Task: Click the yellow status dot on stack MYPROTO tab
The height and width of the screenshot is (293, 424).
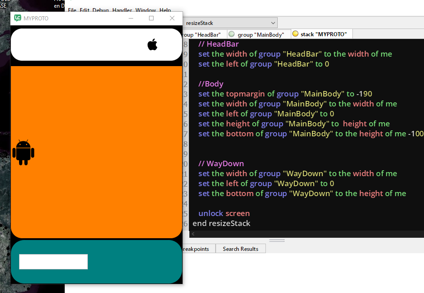Action: 295,34
